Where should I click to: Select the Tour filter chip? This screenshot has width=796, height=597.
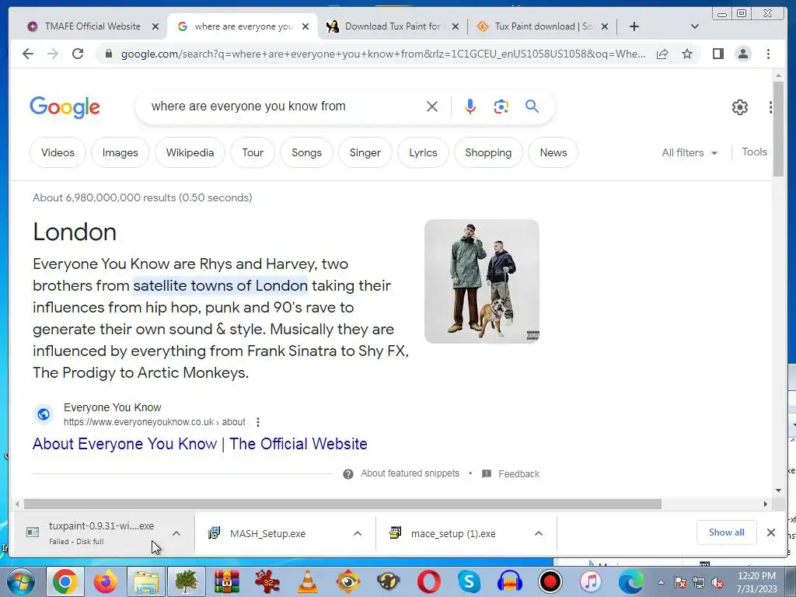[x=253, y=152]
